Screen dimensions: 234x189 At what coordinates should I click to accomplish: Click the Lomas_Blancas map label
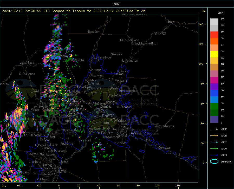coord(164,126)
